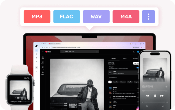Select the All filter chip
This screenshot has height=110, width=175.
point(110,82)
